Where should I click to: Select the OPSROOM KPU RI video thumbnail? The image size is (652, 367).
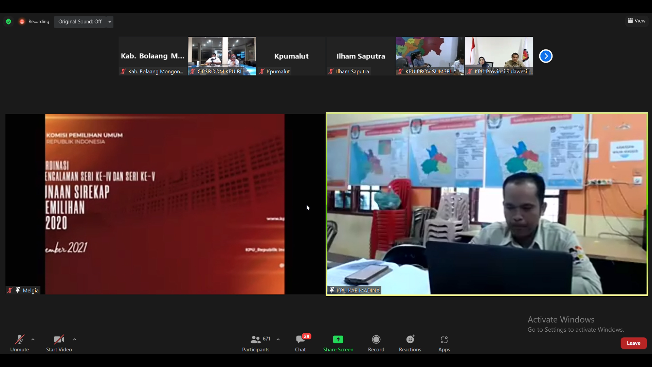[x=222, y=56]
